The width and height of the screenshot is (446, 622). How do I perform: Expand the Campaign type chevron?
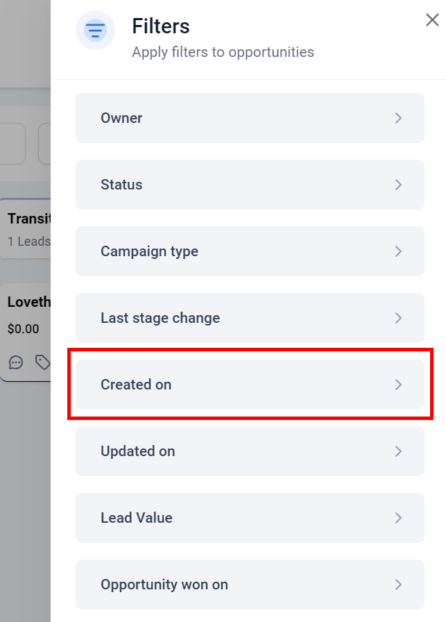tap(398, 251)
